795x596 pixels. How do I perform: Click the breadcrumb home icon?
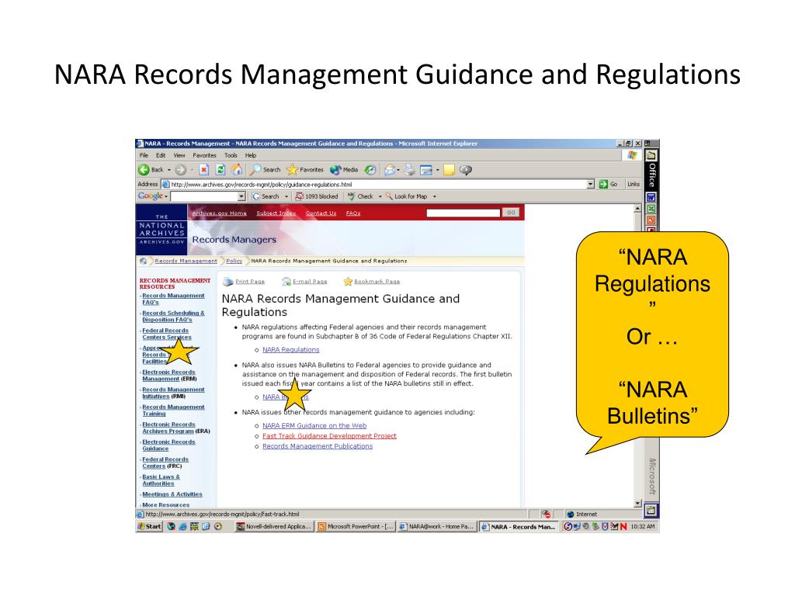[x=144, y=261]
